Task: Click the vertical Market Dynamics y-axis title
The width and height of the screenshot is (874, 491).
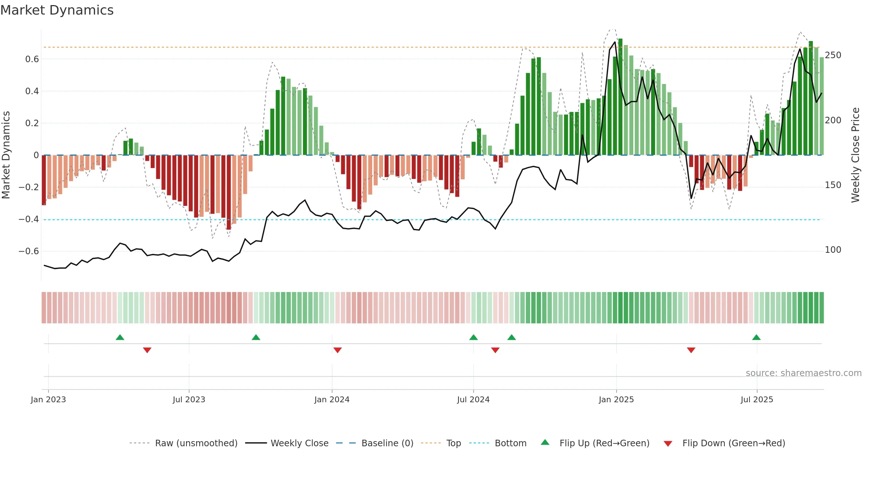Action: pyautogui.click(x=6, y=155)
